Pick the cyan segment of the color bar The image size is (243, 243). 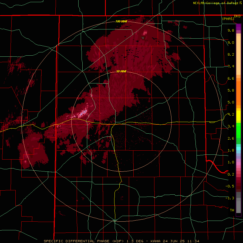click(x=238, y=148)
